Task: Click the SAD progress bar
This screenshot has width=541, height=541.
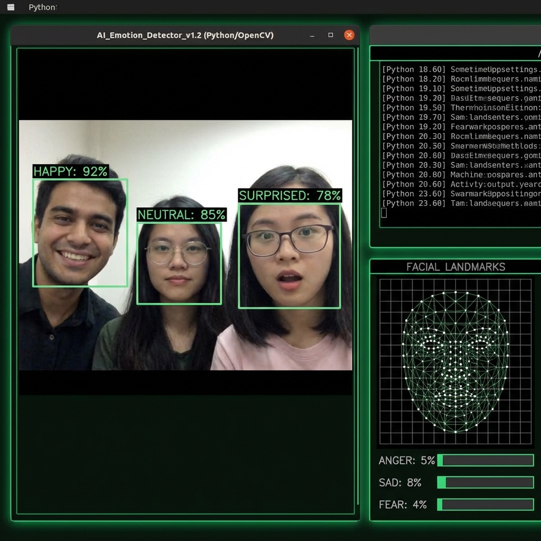Action: tap(486, 482)
